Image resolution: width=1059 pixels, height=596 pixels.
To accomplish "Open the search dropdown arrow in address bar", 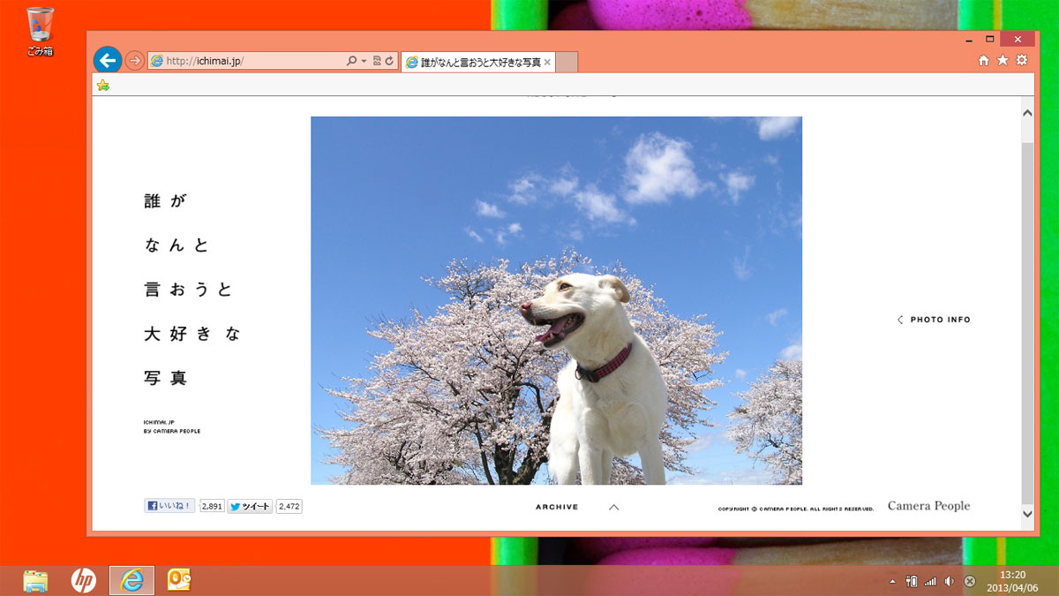I will click(364, 61).
